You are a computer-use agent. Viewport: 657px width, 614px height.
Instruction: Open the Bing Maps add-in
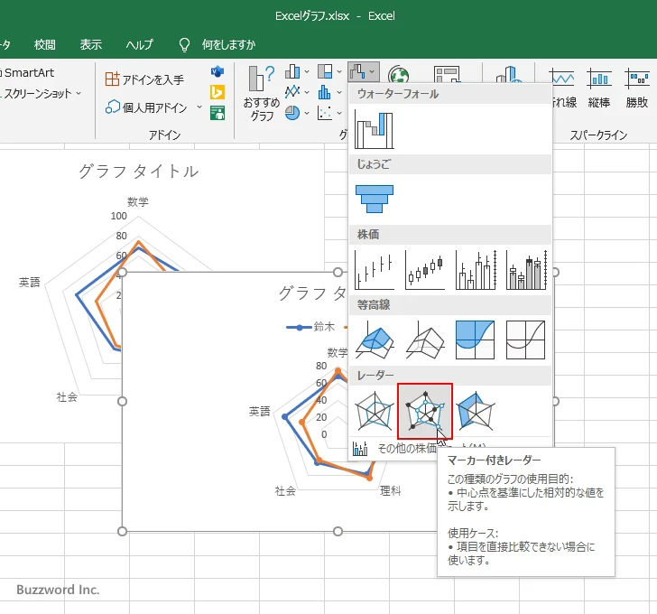[217, 92]
